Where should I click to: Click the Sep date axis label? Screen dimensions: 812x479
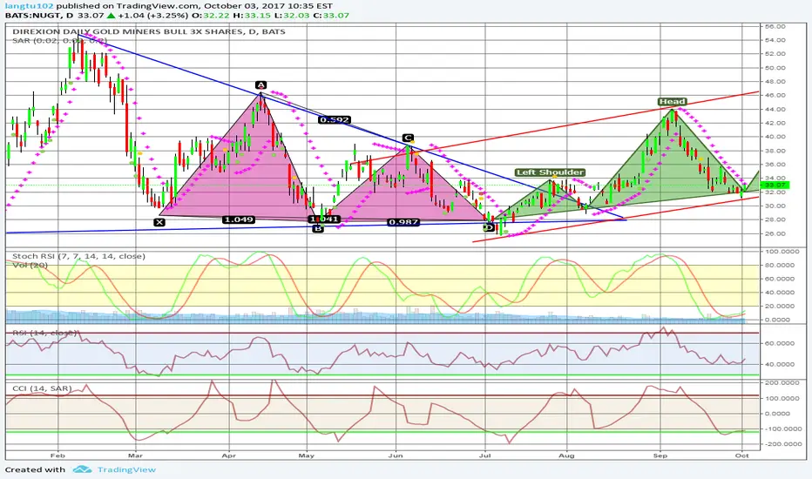tap(660, 455)
